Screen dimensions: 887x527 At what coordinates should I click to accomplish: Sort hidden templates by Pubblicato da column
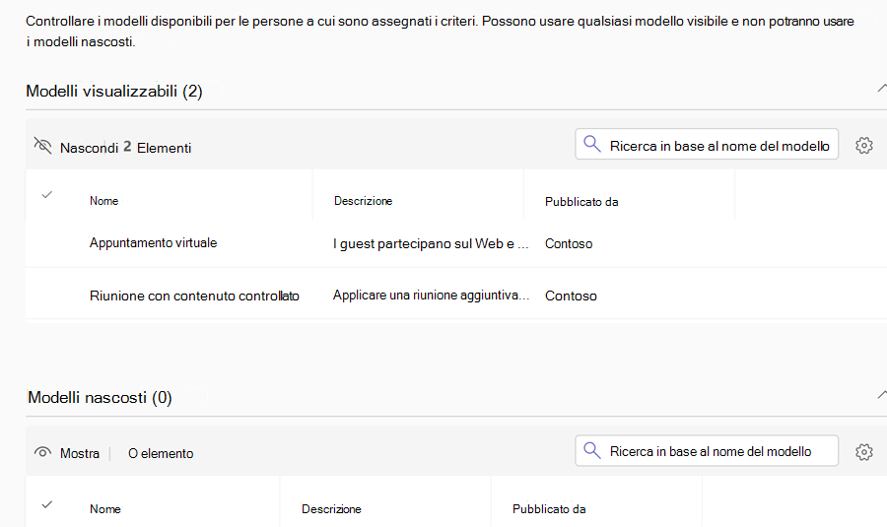549,509
